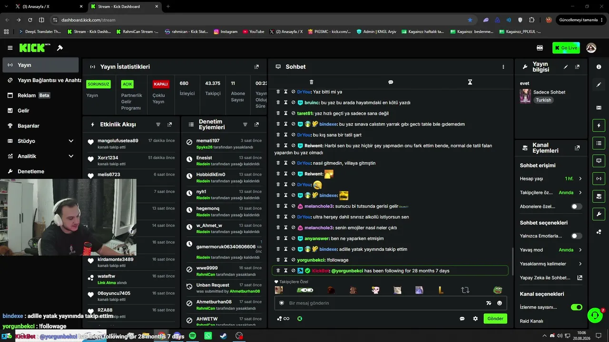This screenshot has width=609, height=342.
Task: Open the emoji picker in message box
Action: point(500,303)
